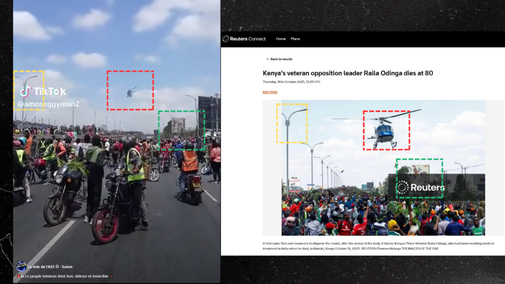Open the La voix de l'AES account name
This screenshot has width=505, height=284.
(42, 266)
